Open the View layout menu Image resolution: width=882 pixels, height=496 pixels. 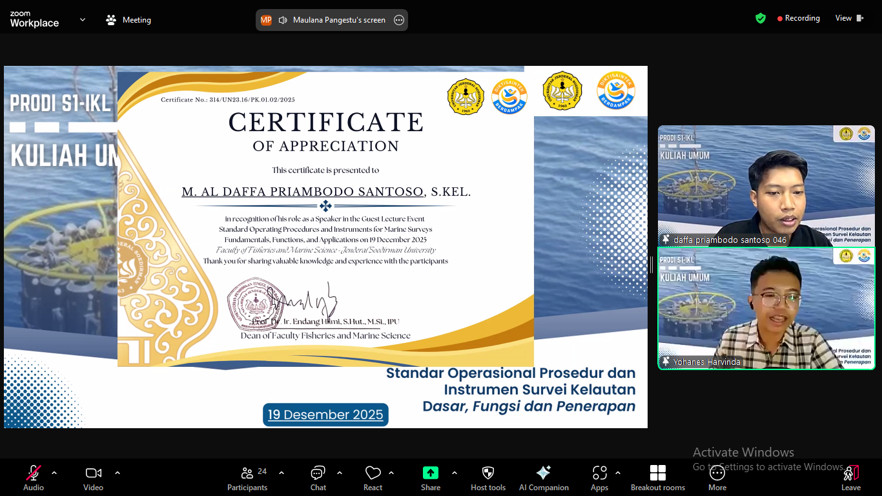849,18
